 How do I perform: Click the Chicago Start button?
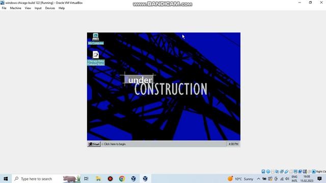coord(94,144)
